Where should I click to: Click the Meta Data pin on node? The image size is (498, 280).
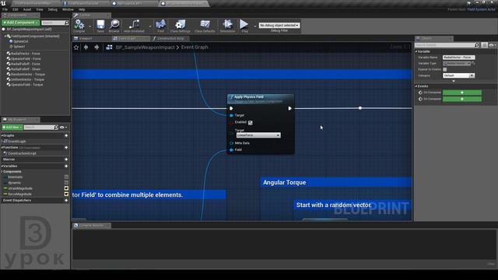pos(232,143)
